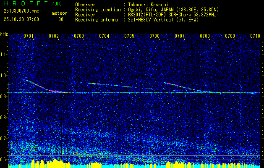Click the 1.0 kHz axis label

click(x=3, y=76)
